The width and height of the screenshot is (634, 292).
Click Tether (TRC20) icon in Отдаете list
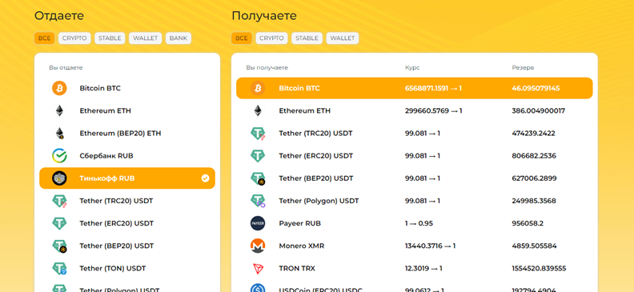(59, 201)
